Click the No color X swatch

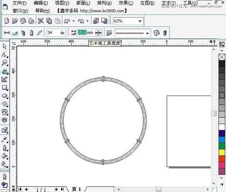pos(222,57)
